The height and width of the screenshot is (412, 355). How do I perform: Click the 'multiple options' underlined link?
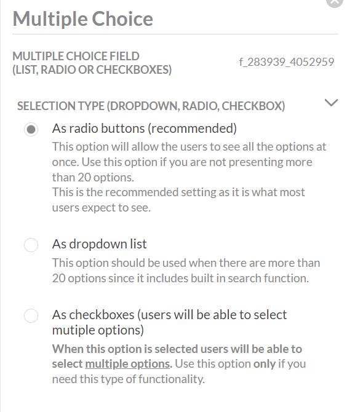127,364
